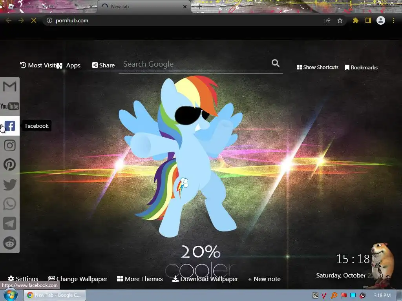Open Gmail from the sidebar icon
The width and height of the screenshot is (402, 301).
pyautogui.click(x=10, y=86)
